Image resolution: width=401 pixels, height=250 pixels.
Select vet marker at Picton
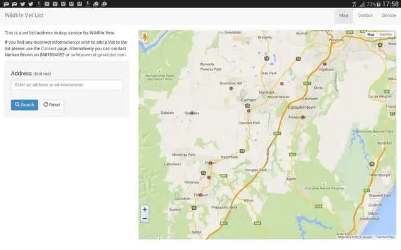tap(211, 163)
